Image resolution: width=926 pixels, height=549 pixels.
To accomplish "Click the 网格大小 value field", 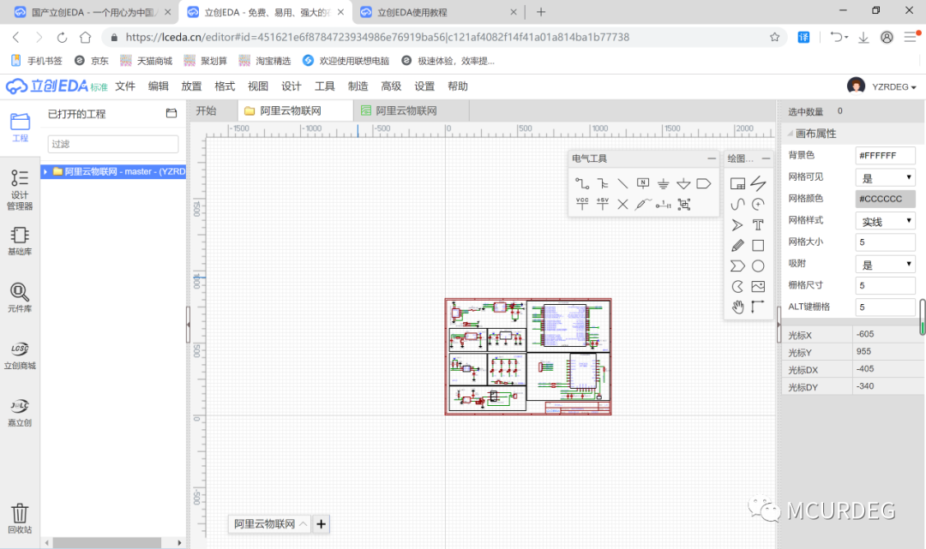I will pos(885,242).
